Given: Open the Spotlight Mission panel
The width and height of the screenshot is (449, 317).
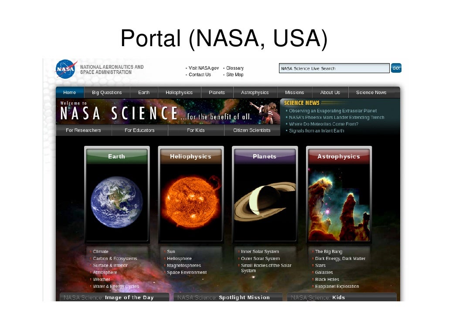Looking at the screenshot, I should pyautogui.click(x=228, y=297).
